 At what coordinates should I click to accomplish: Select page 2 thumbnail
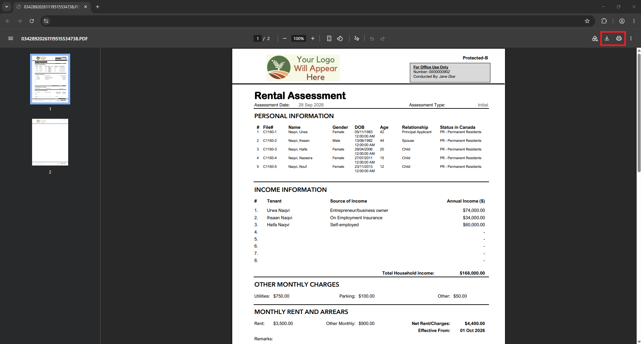point(50,142)
